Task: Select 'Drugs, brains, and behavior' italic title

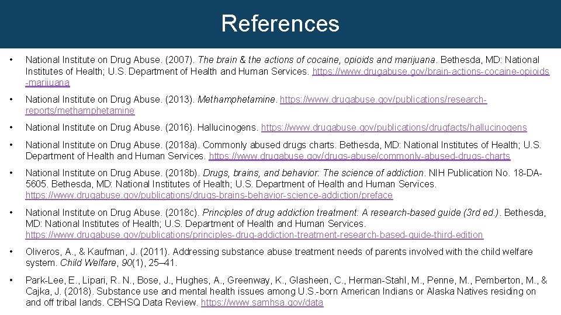Action: point(261,173)
